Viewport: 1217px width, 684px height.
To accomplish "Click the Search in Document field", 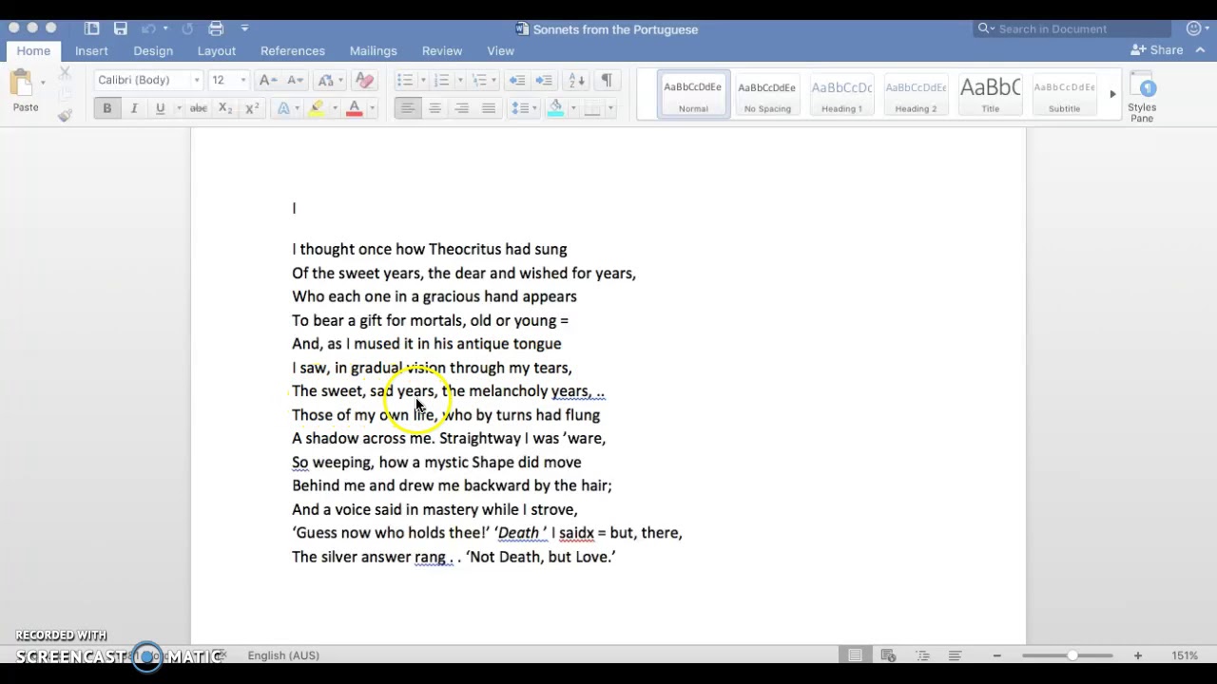I will pos(1072,28).
